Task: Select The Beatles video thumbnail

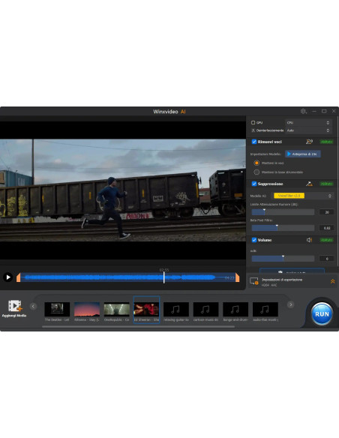Action: point(57,309)
